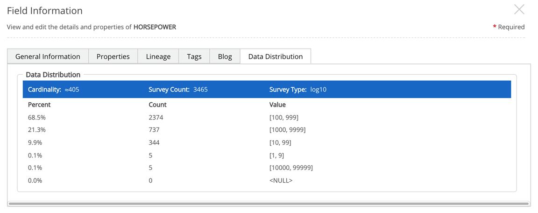Select the Lineage tab
This screenshot has height=213, width=538.
(x=158, y=57)
